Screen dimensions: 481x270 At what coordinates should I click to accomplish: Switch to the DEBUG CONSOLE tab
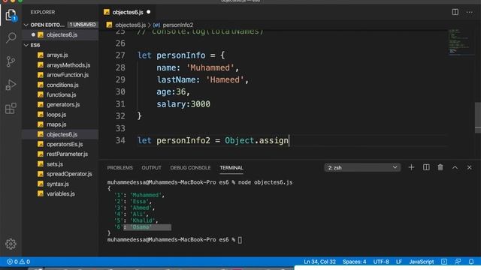[x=190, y=168]
